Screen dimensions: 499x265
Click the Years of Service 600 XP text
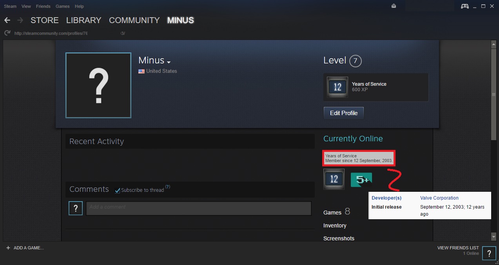(369, 87)
